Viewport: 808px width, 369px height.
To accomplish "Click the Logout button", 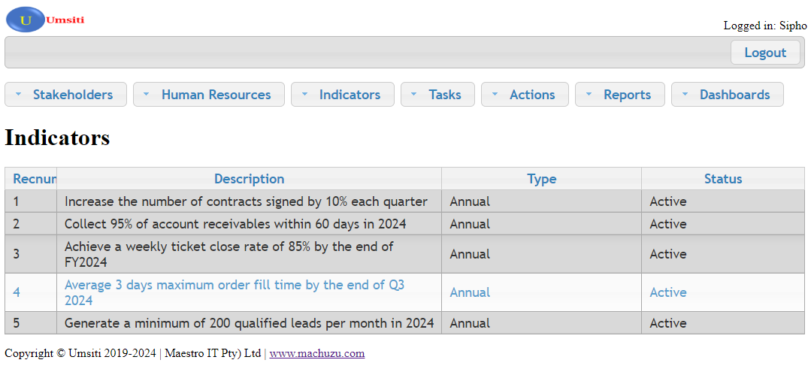I will (x=764, y=53).
